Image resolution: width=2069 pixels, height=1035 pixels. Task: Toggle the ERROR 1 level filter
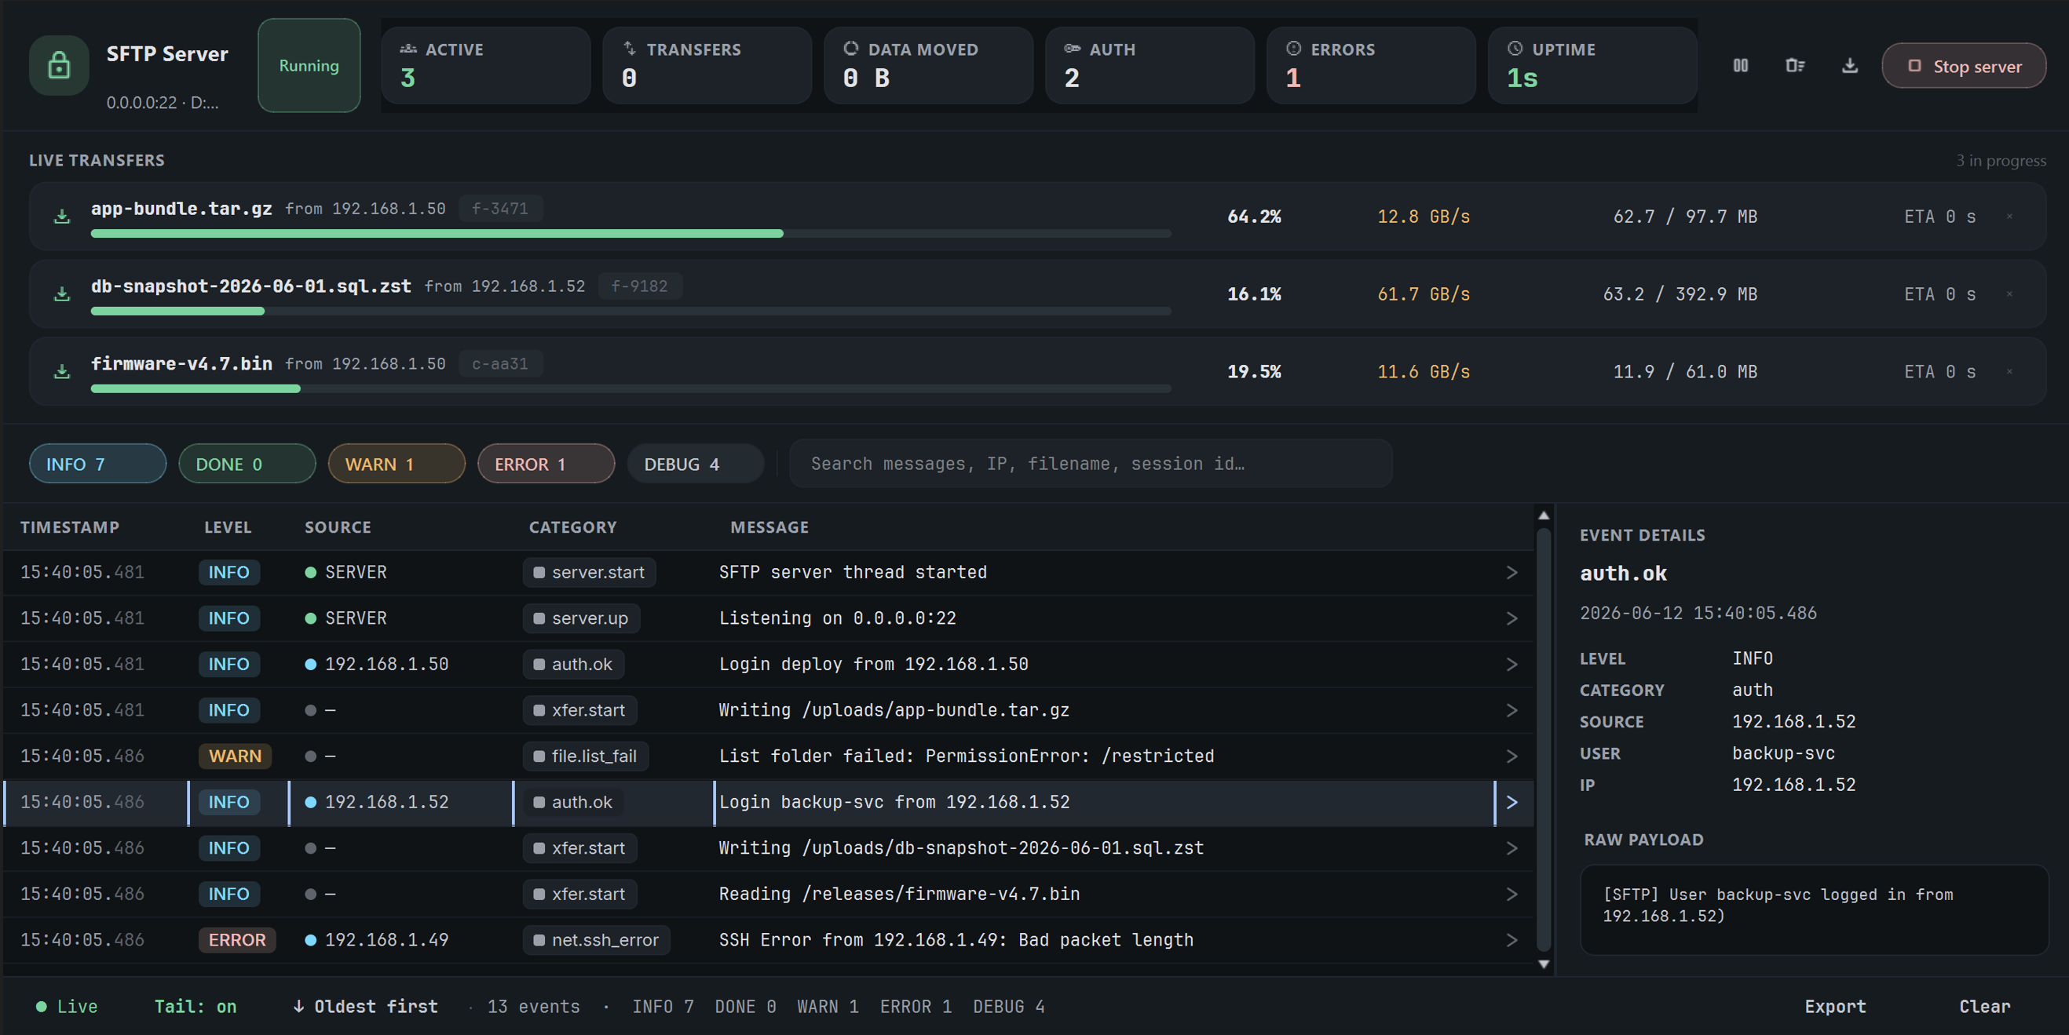tap(546, 464)
